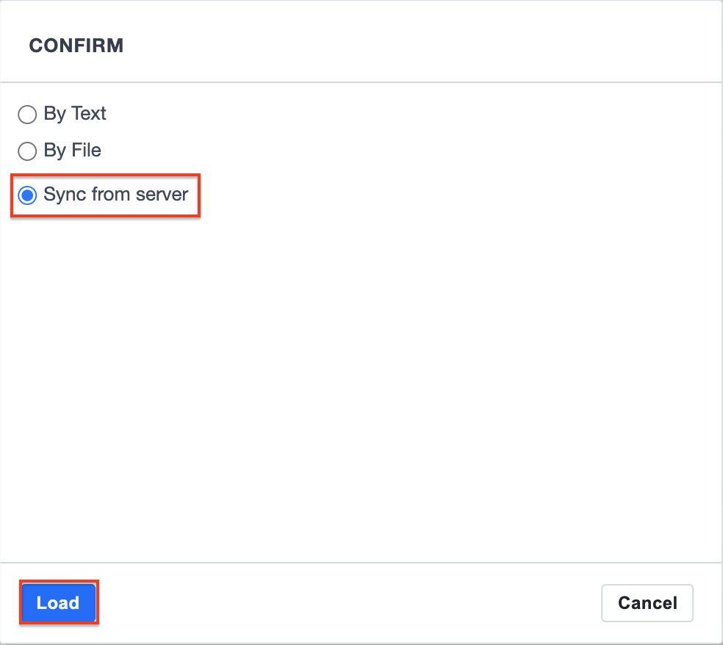The image size is (723, 645).
Task: Click the word Text in first option
Action: tap(88, 113)
